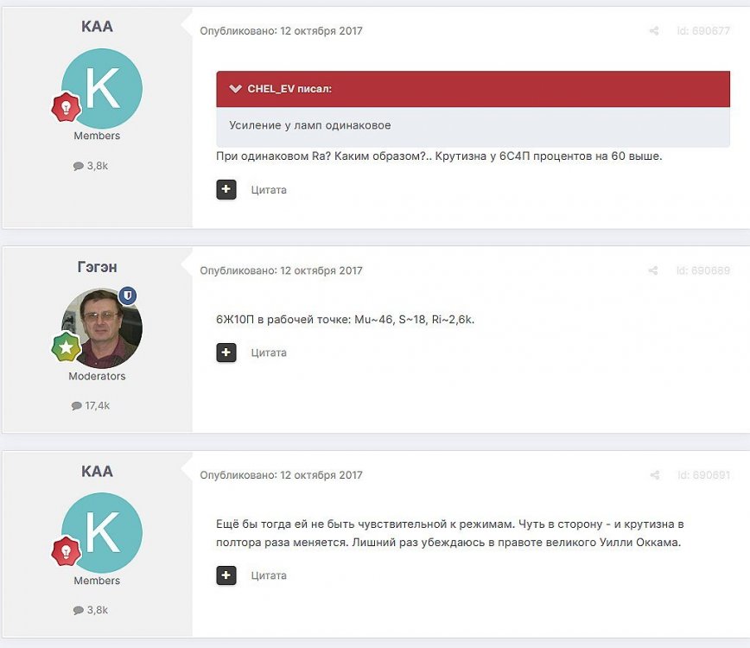Open the id: 690689 post link
The image size is (750, 648).
click(702, 271)
